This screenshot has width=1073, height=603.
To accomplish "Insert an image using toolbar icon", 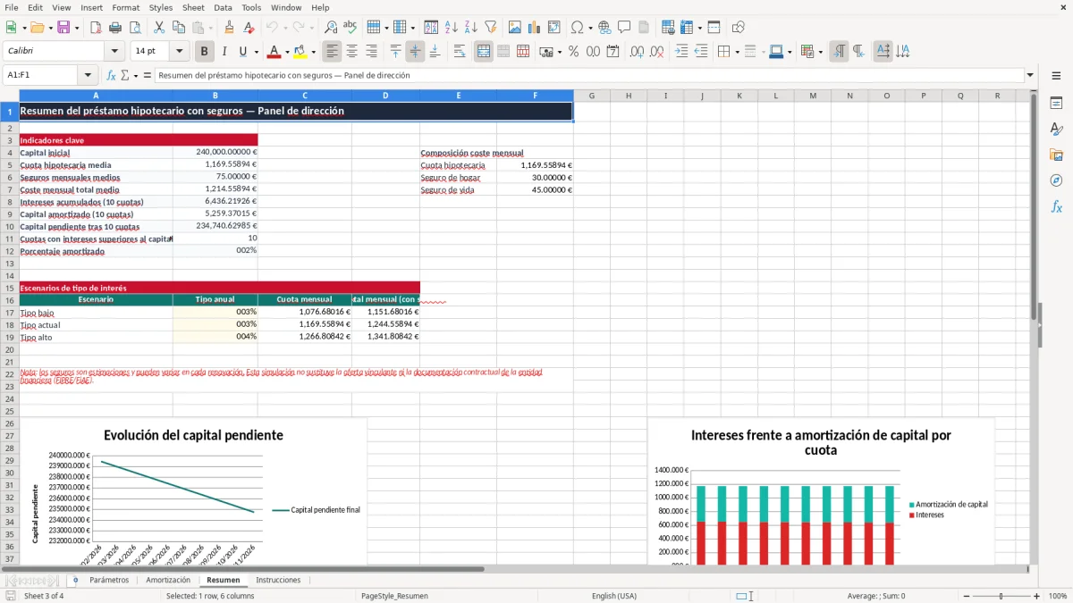I will 514,28.
